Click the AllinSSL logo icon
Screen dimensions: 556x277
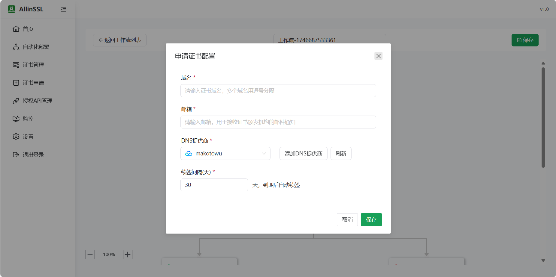[x=11, y=9]
